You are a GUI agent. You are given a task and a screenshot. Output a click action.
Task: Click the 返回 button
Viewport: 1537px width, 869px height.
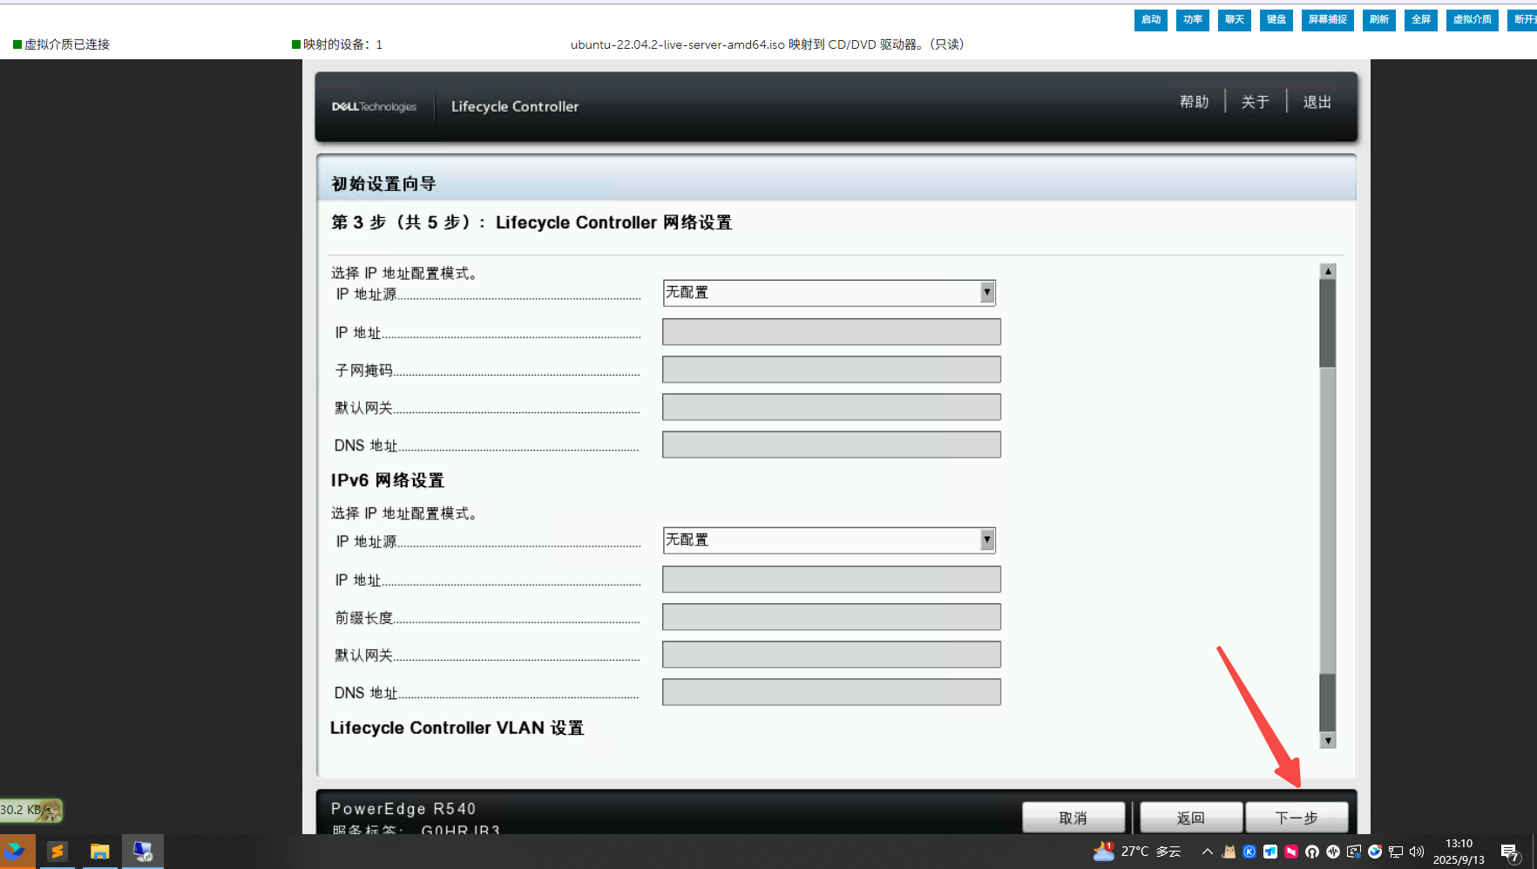click(x=1190, y=818)
